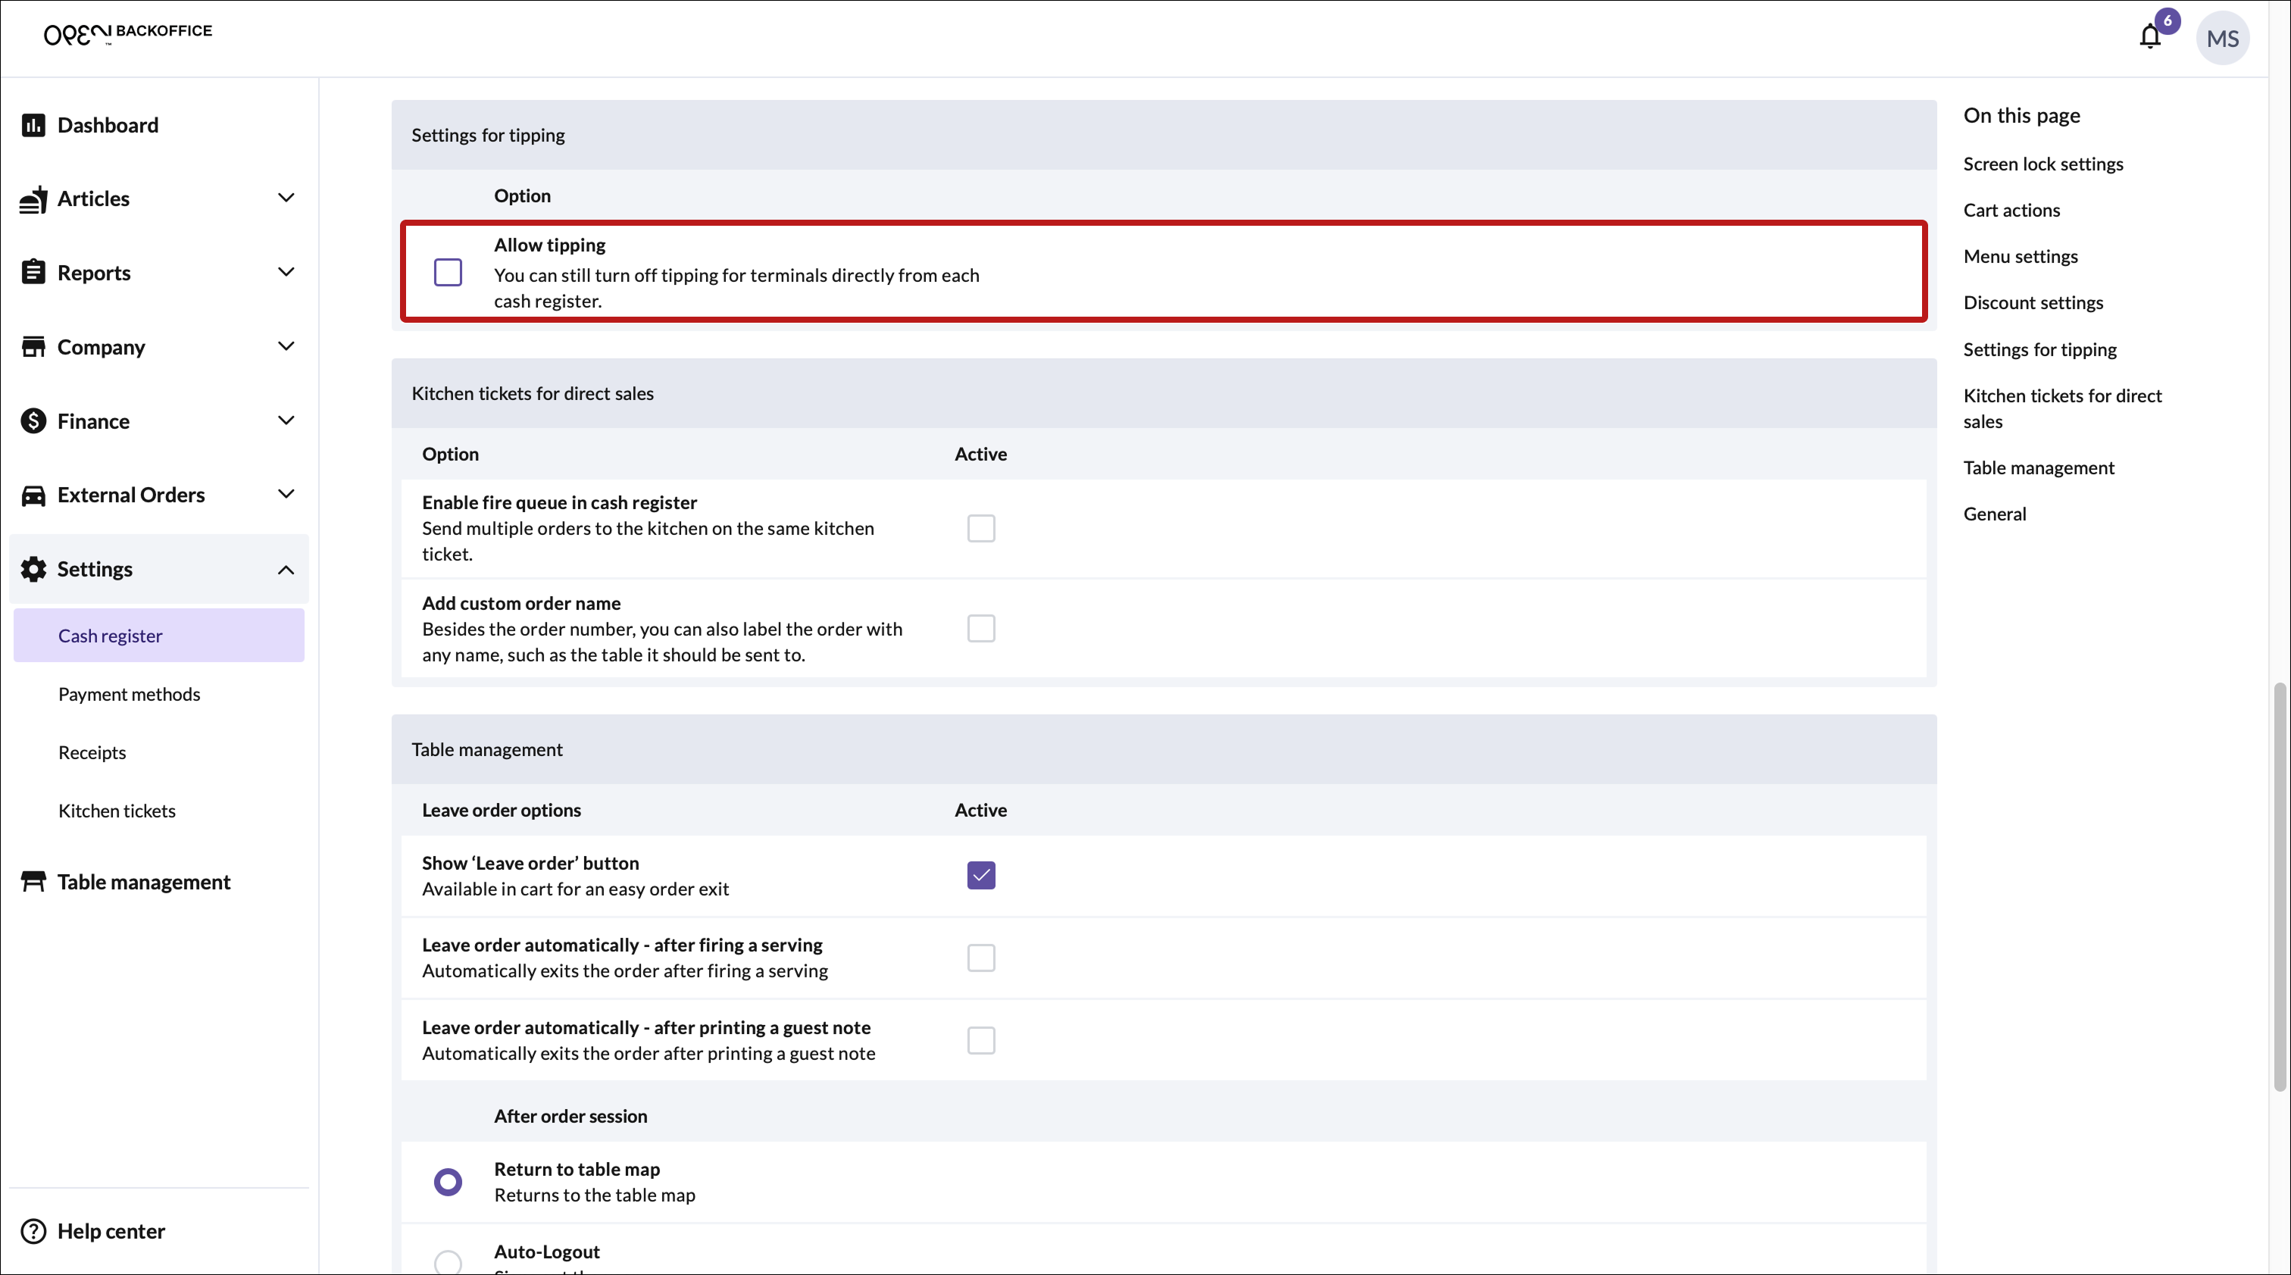The width and height of the screenshot is (2291, 1275).
Task: Click the Help center question icon
Action: (33, 1231)
